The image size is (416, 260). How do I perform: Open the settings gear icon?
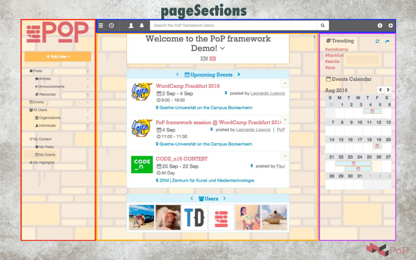point(390,26)
